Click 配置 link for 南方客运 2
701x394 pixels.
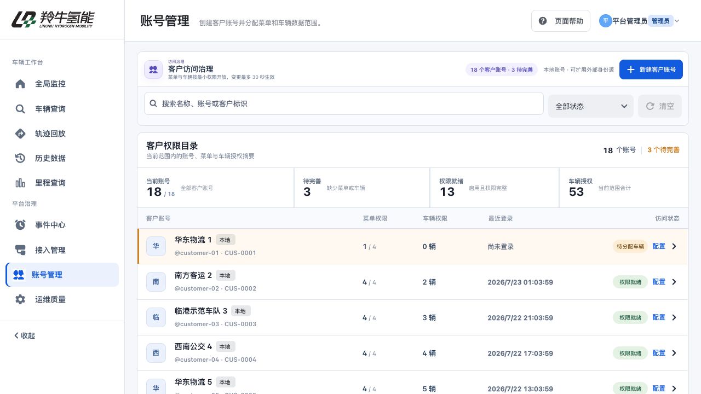(659, 282)
